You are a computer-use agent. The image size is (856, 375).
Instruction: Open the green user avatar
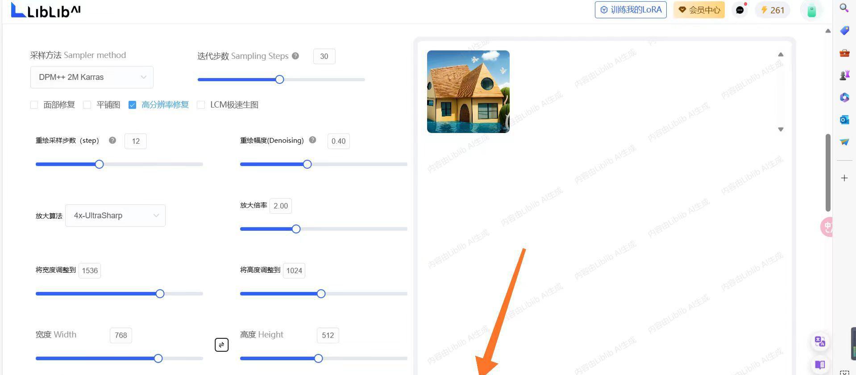(812, 10)
